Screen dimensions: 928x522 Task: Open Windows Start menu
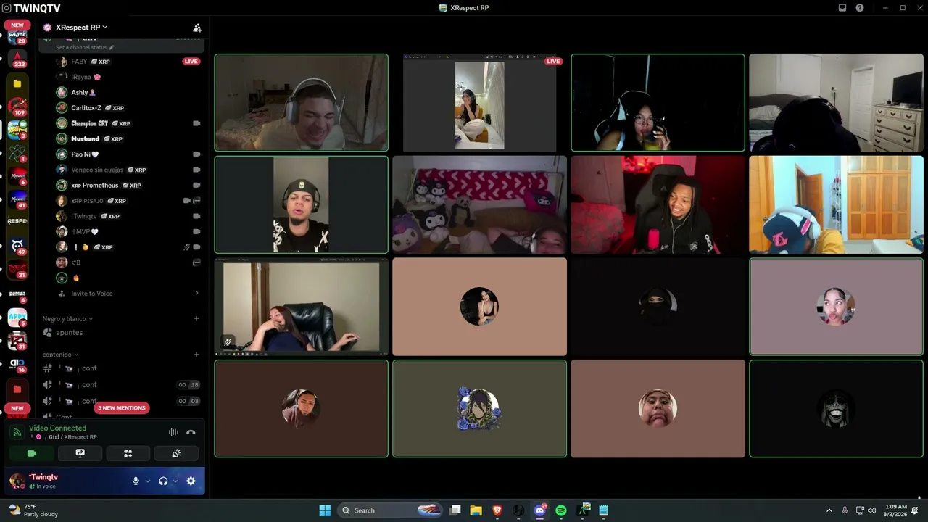coord(325,510)
